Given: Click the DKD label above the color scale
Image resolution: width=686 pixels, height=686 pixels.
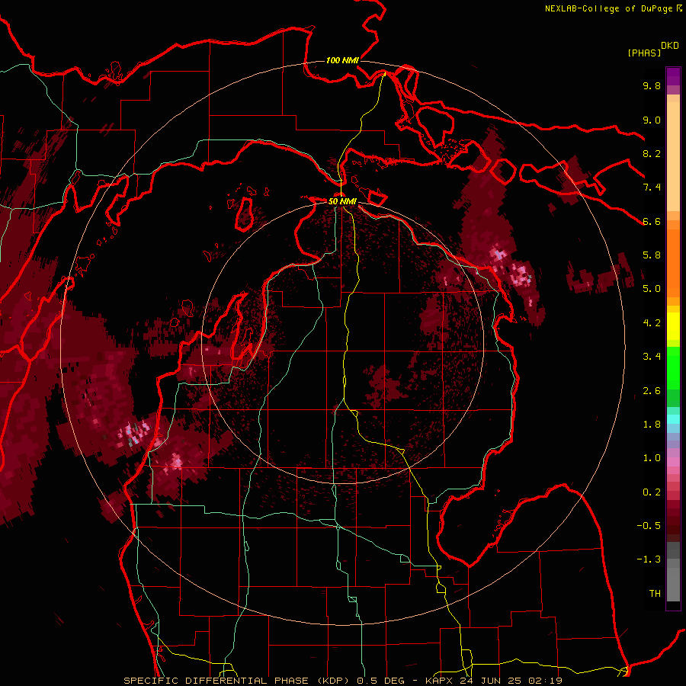Looking at the screenshot, I should pos(670,46).
